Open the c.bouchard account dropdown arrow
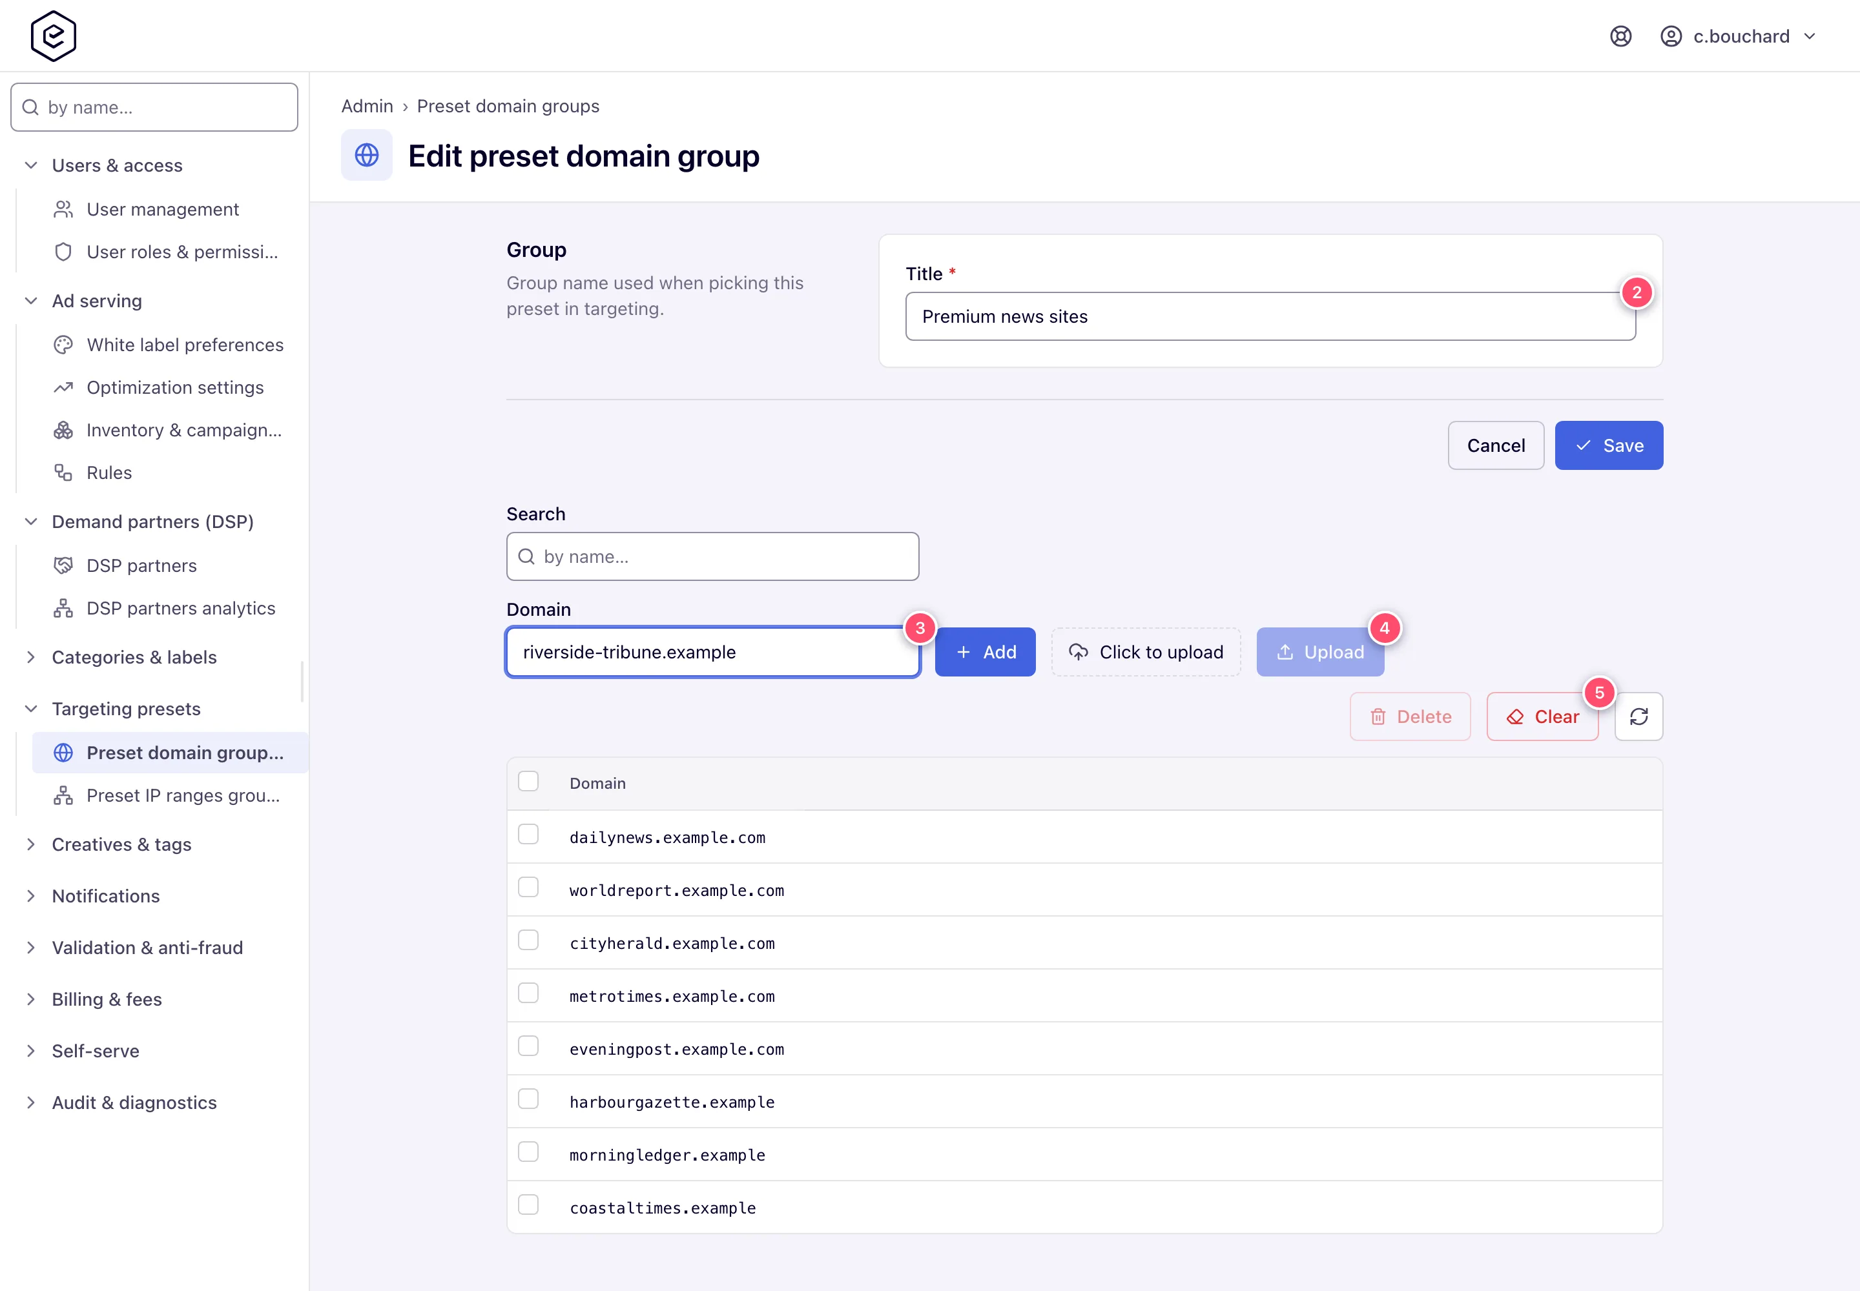This screenshot has width=1860, height=1291. pyautogui.click(x=1810, y=36)
